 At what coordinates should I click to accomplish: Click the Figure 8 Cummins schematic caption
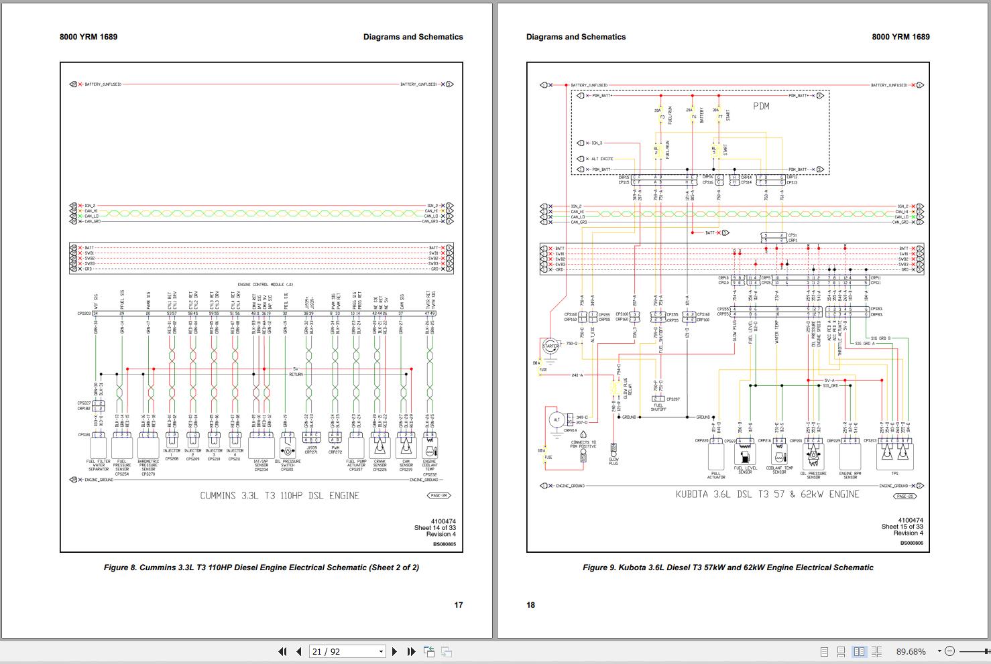tap(261, 568)
